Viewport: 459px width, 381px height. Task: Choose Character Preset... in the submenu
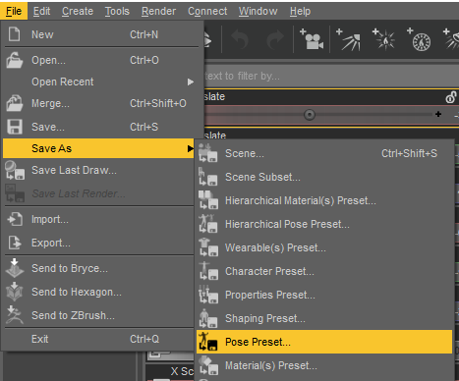269,271
